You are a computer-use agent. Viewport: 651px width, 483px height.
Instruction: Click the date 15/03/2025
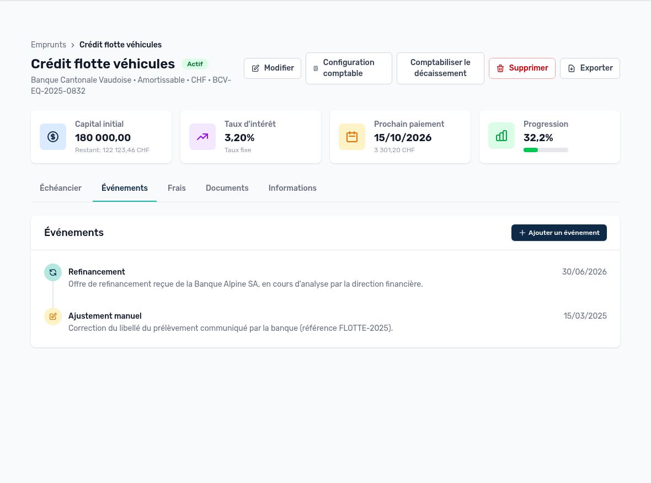pos(585,316)
